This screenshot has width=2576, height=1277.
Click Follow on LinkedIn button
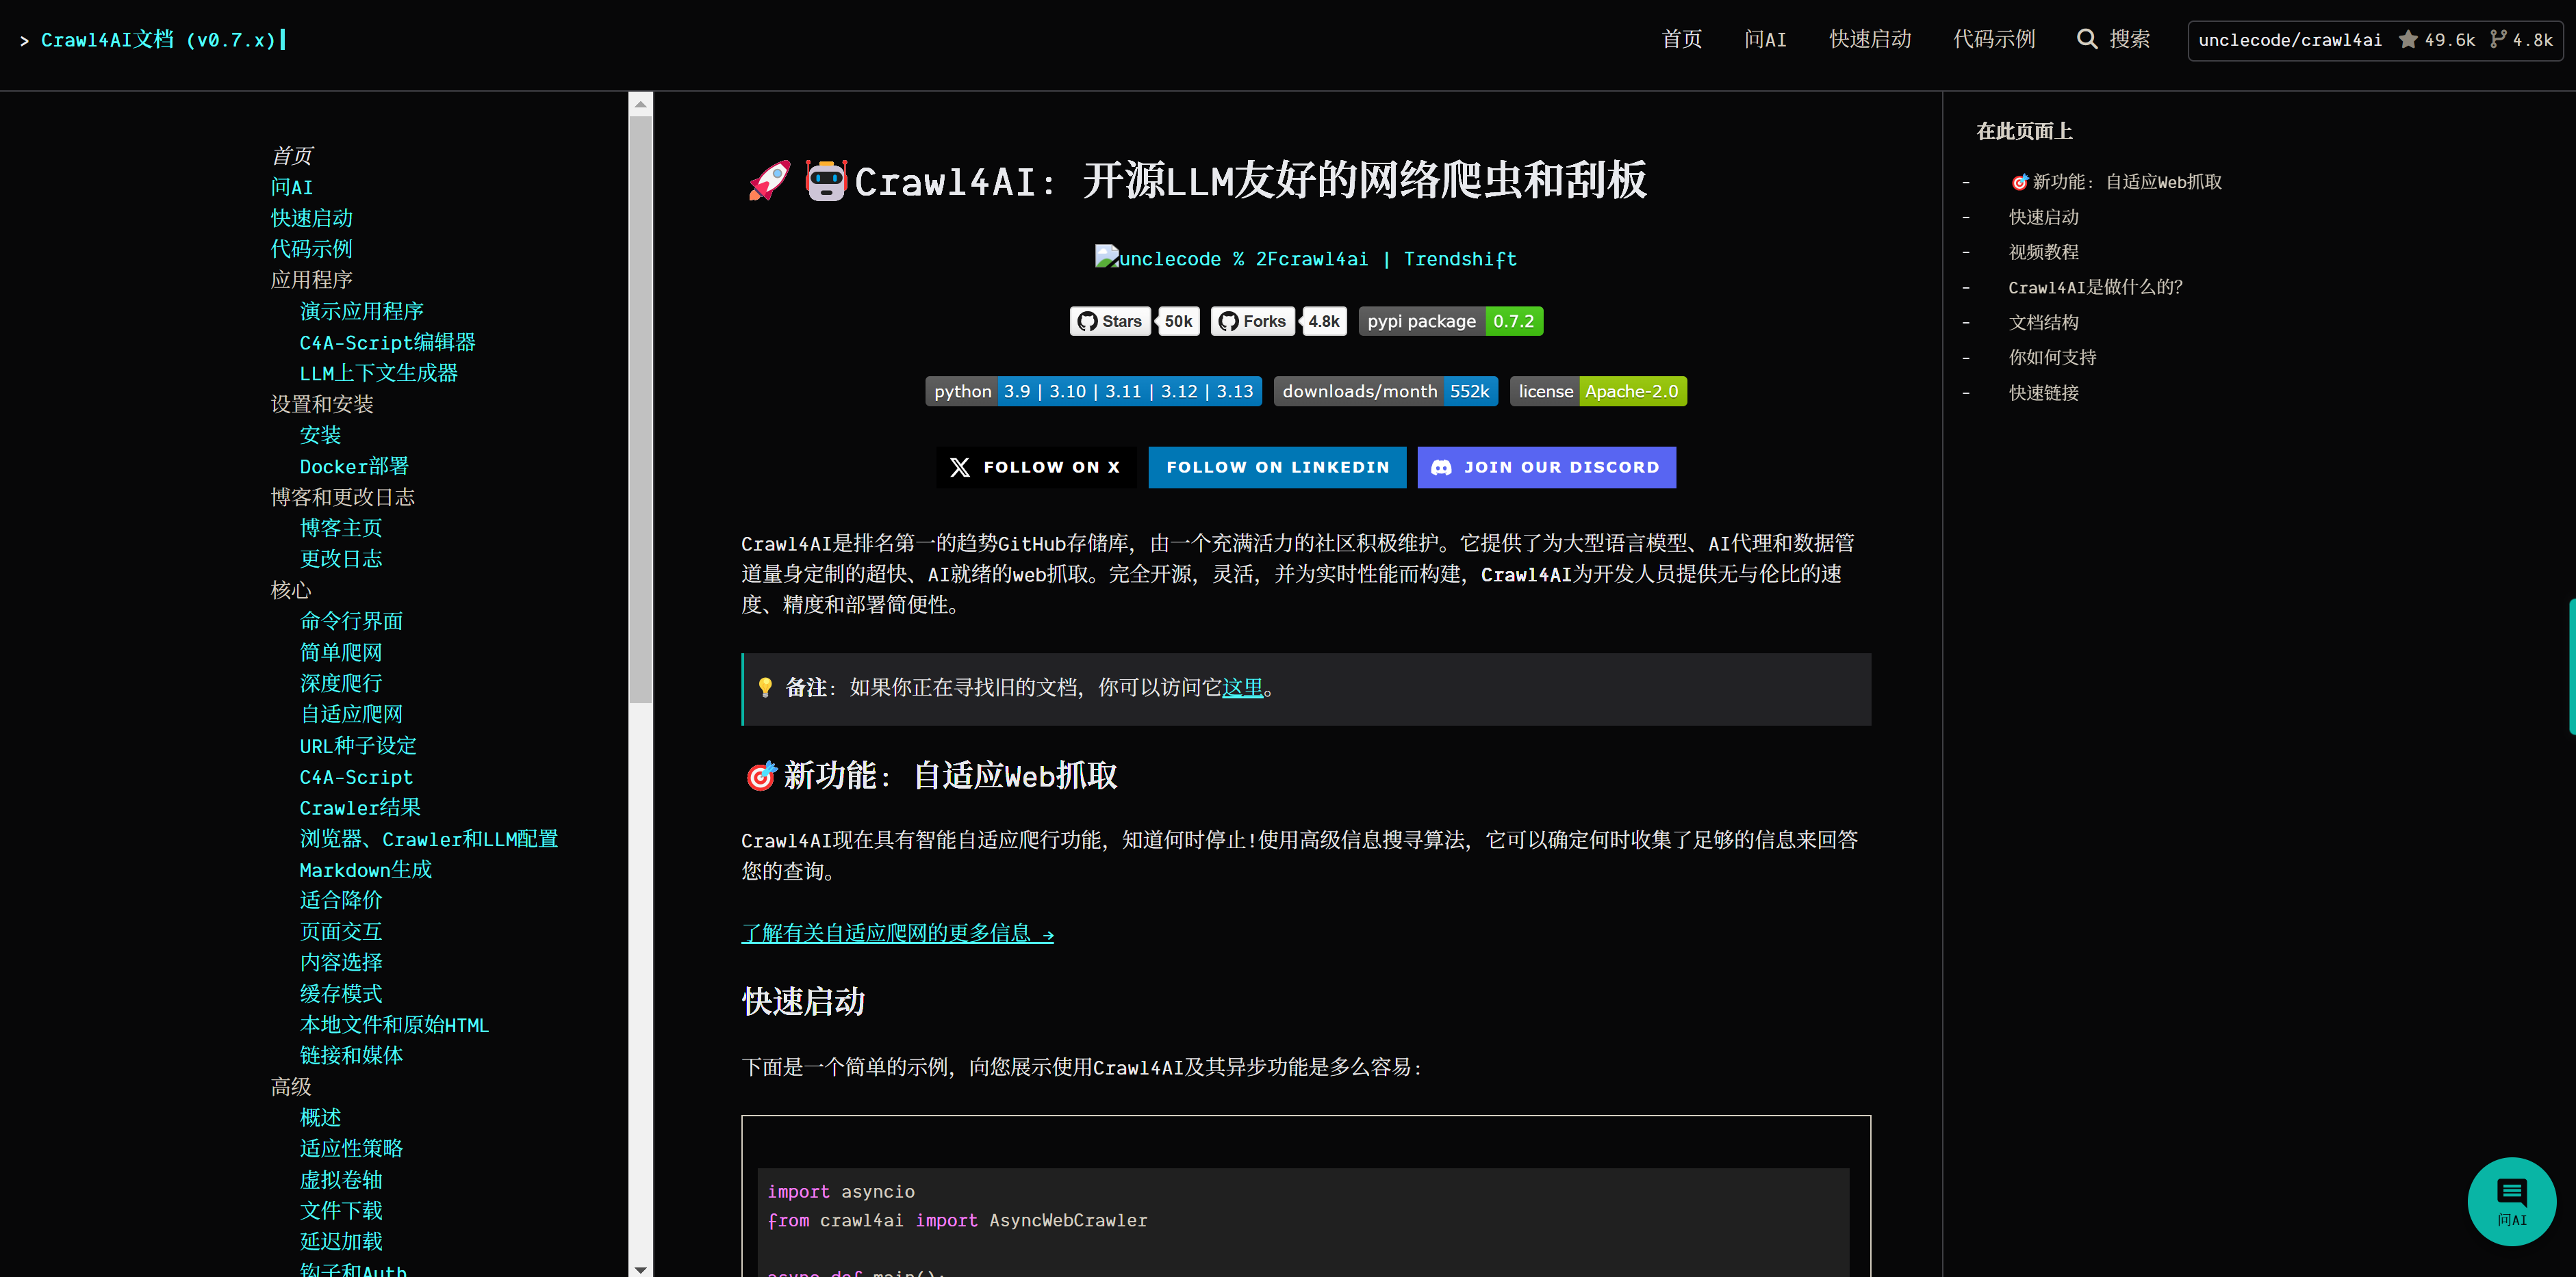[x=1277, y=466]
